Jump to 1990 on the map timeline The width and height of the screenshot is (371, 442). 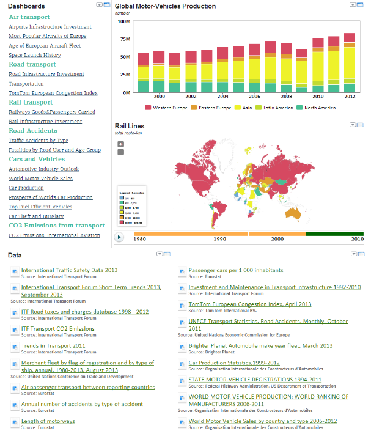click(x=219, y=239)
